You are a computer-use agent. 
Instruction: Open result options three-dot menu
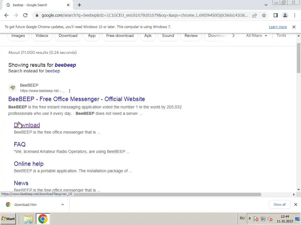click(x=69, y=91)
